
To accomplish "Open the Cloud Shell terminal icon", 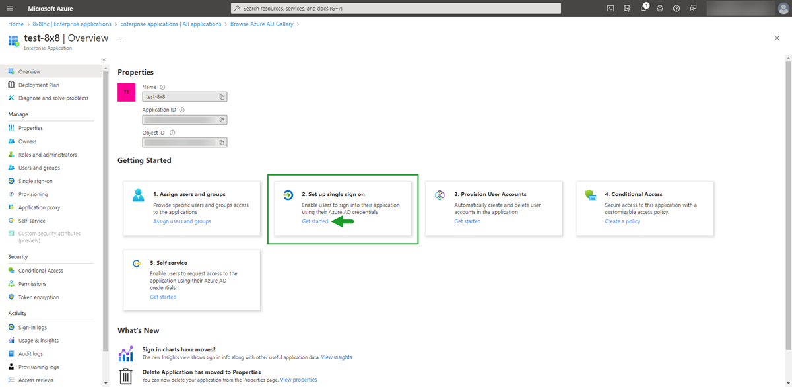I will click(610, 8).
